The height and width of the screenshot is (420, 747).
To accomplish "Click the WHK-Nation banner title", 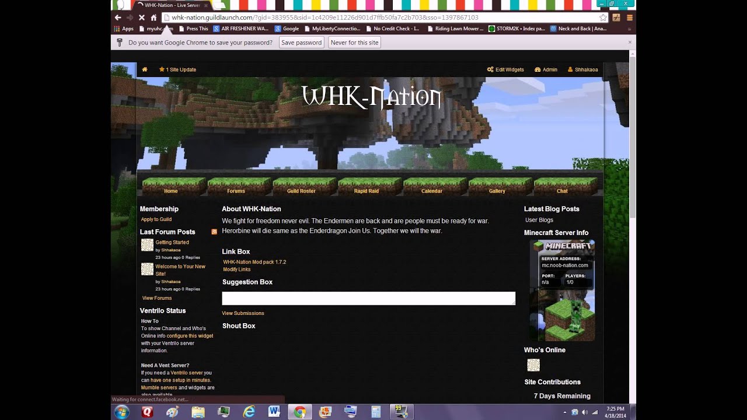I will point(372,97).
